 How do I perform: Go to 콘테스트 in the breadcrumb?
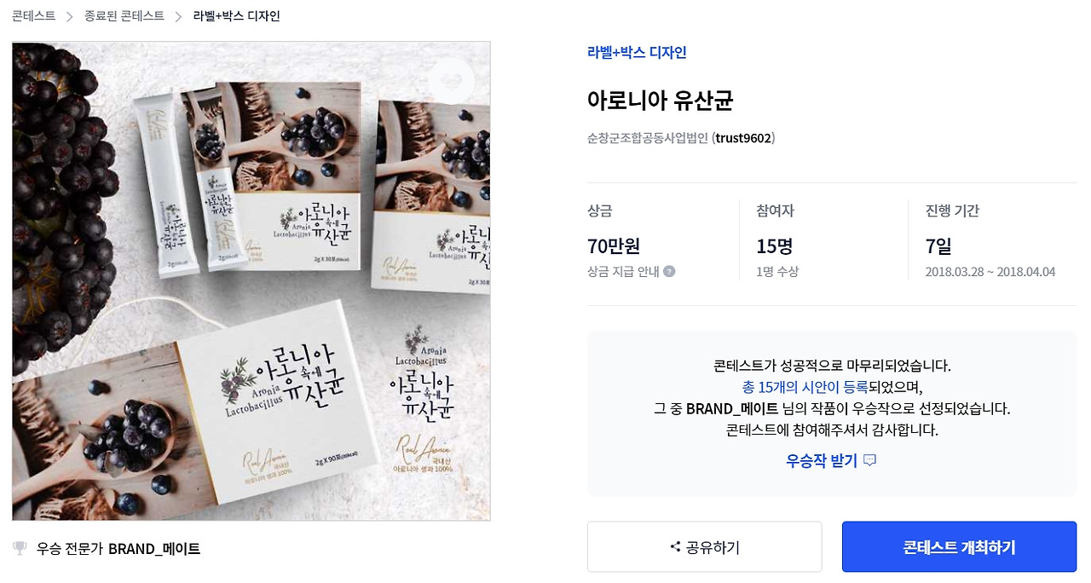point(34,16)
